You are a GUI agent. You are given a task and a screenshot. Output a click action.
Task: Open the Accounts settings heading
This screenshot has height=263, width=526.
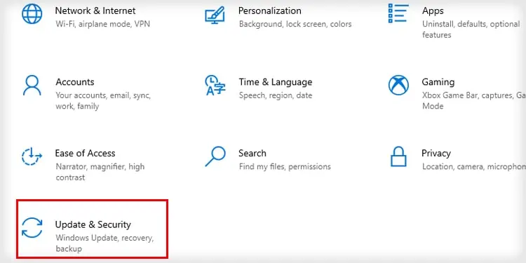[x=75, y=82]
